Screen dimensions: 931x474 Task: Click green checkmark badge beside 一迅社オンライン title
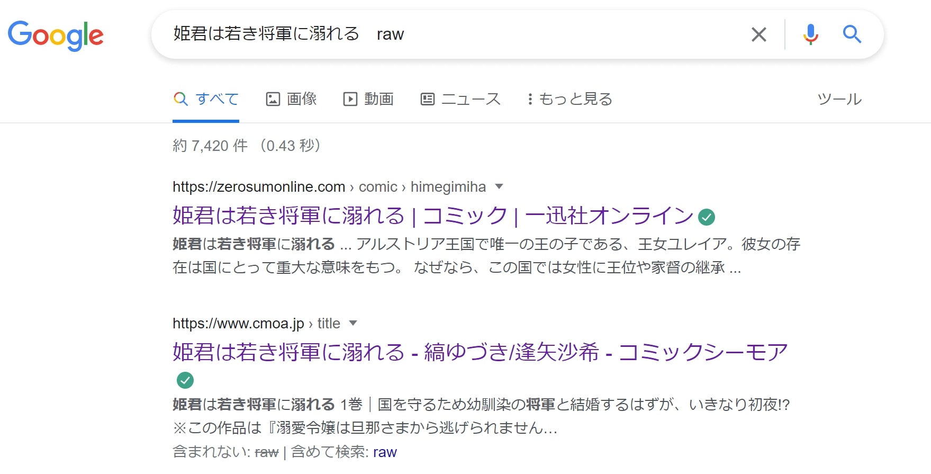[707, 217]
